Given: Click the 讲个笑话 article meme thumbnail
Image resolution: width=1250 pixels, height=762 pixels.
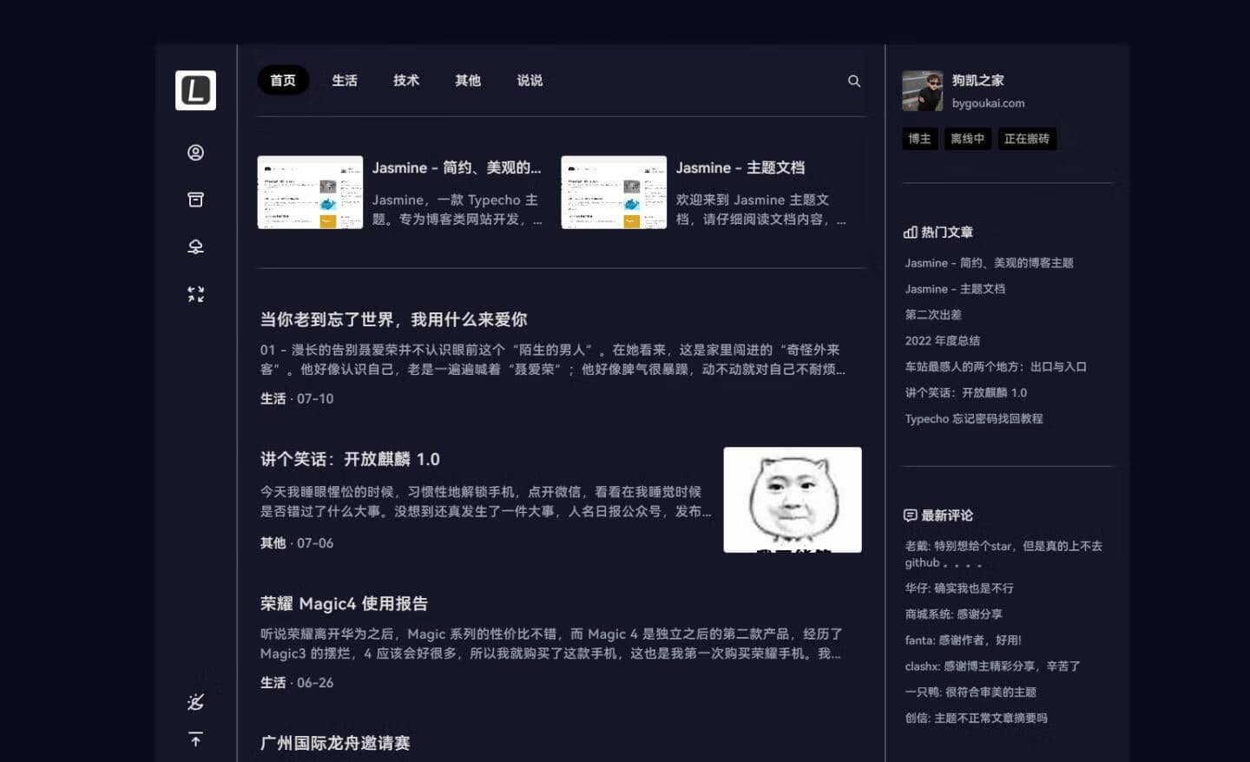Looking at the screenshot, I should (793, 500).
